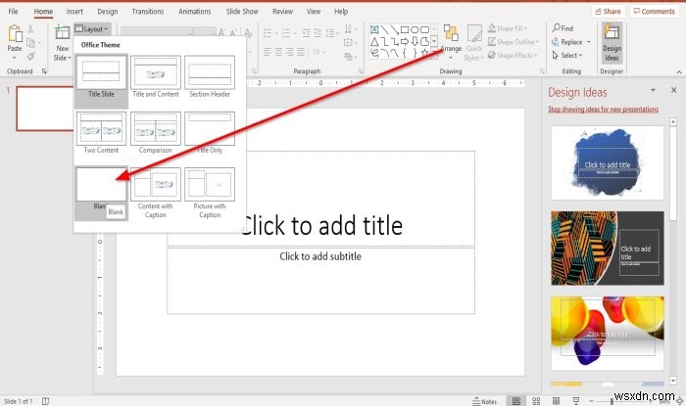Close the Design Ideas pane
The image size is (686, 406).
pyautogui.click(x=674, y=90)
